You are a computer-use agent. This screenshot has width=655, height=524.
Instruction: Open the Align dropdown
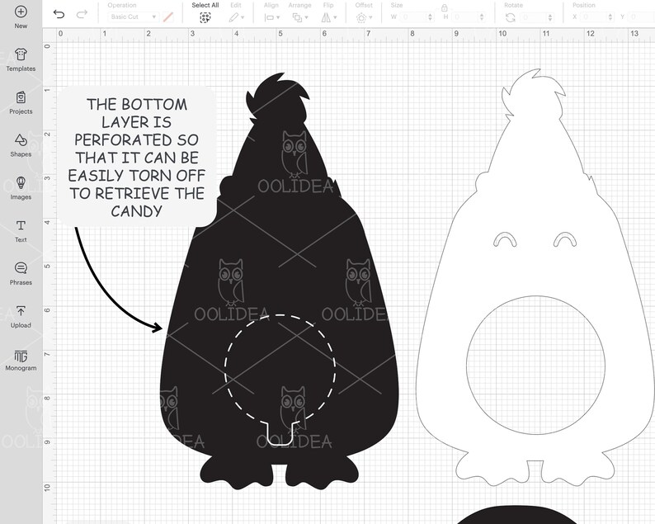pyautogui.click(x=272, y=17)
